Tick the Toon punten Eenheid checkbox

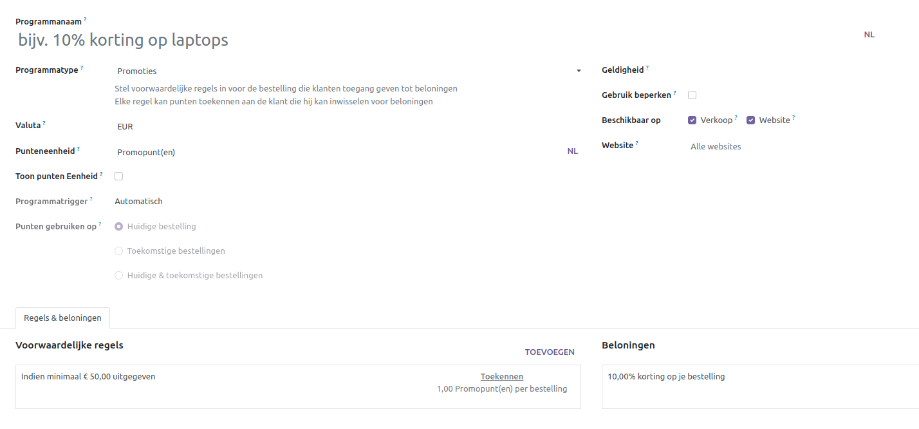[x=118, y=176]
